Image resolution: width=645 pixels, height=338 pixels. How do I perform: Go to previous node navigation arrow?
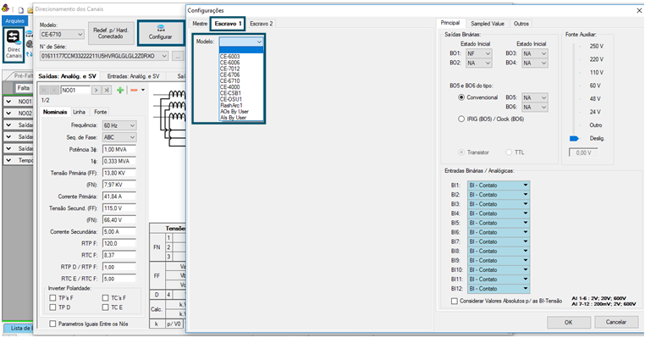pos(54,90)
